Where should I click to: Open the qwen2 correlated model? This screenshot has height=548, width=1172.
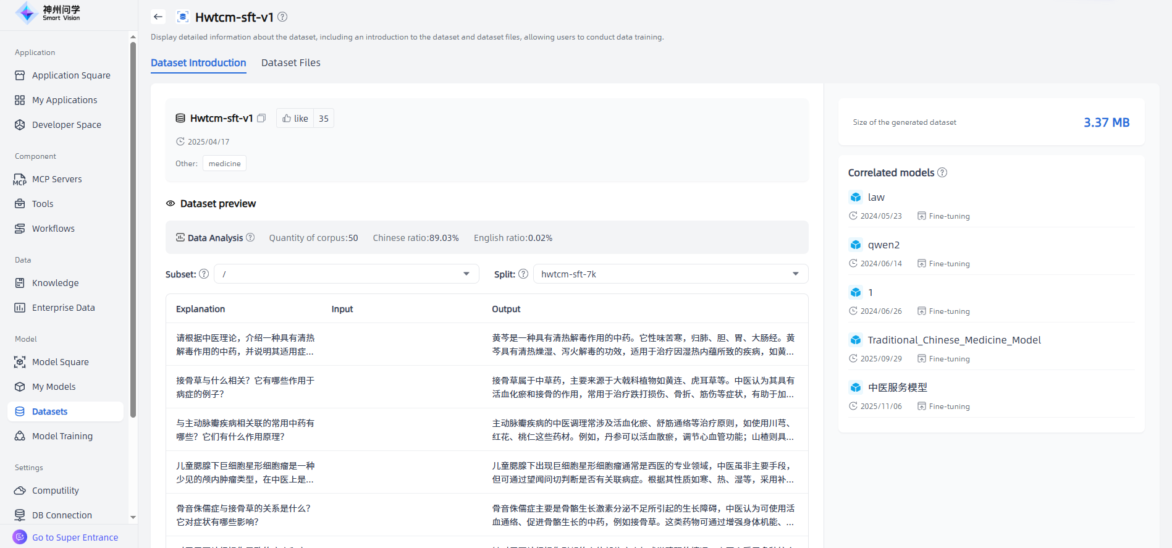click(x=883, y=245)
